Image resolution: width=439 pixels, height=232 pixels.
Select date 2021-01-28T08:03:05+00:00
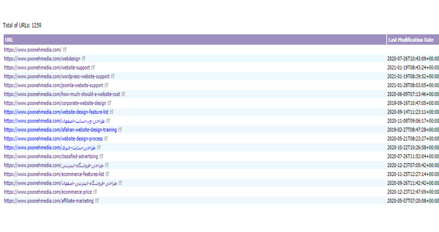coord(413,85)
